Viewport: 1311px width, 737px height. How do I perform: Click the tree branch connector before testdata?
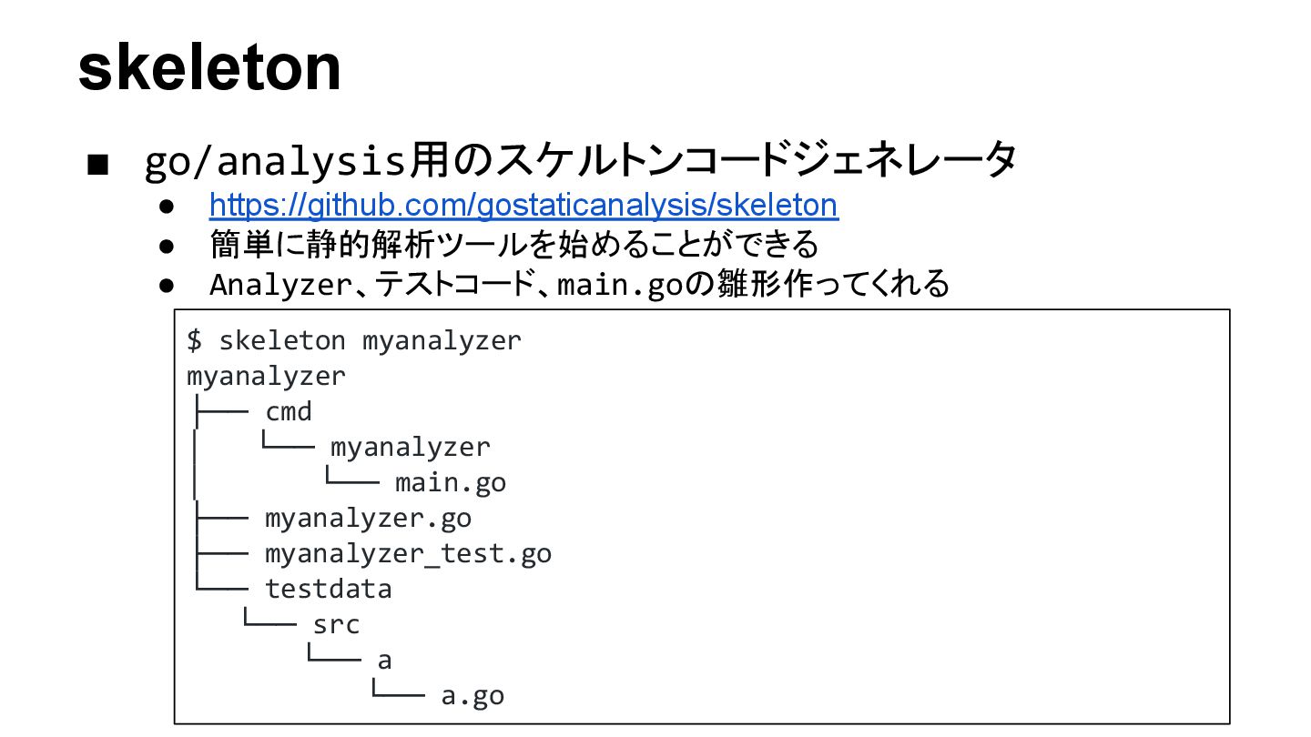pos(220,590)
